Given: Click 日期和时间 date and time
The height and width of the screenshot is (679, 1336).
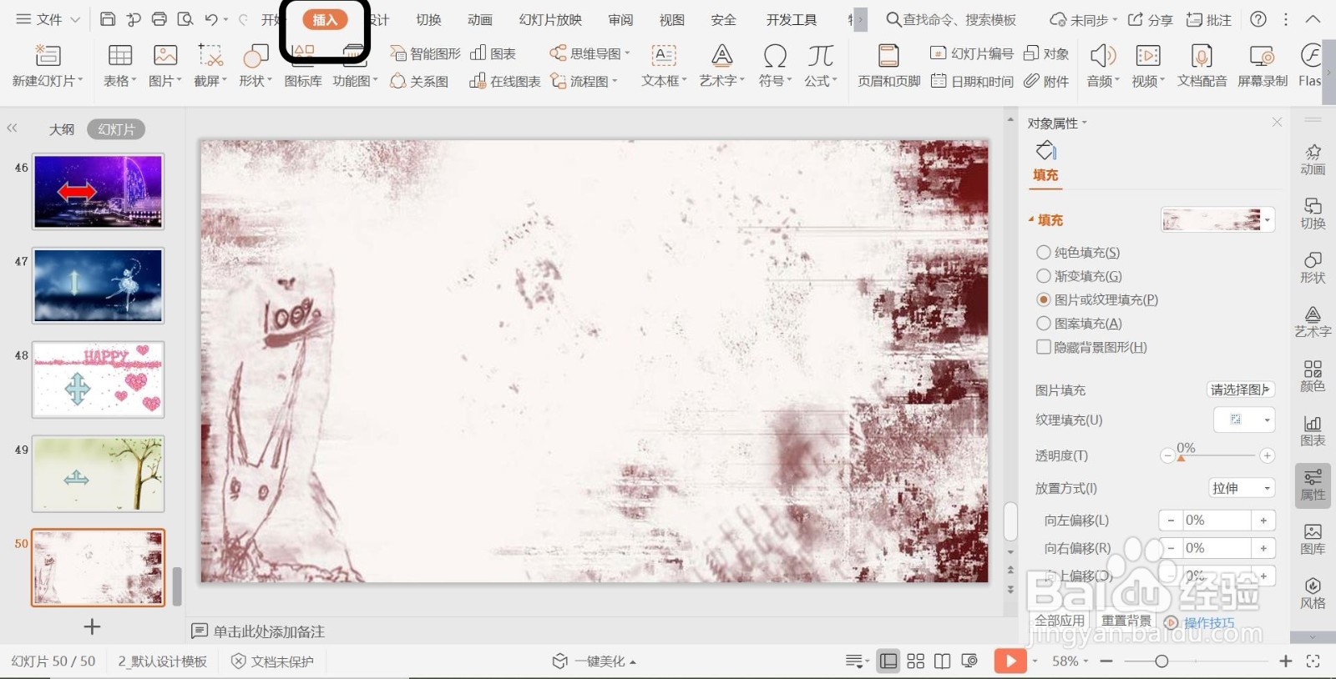Looking at the screenshot, I should (x=972, y=81).
